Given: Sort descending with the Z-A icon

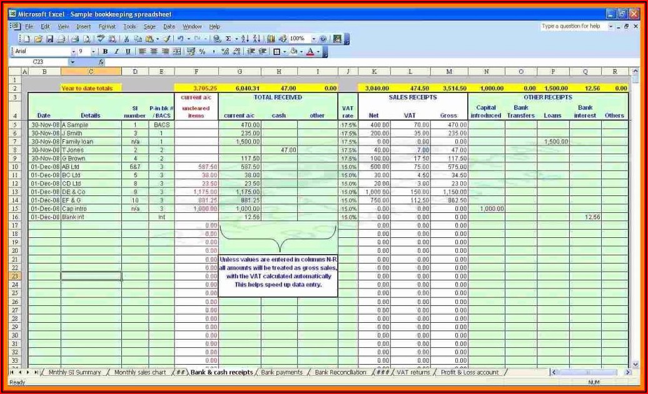Looking at the screenshot, I should [256, 39].
